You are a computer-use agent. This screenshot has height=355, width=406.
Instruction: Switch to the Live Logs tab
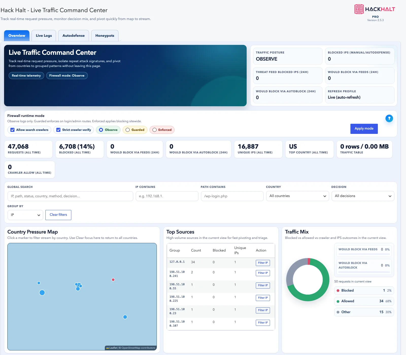[44, 35]
